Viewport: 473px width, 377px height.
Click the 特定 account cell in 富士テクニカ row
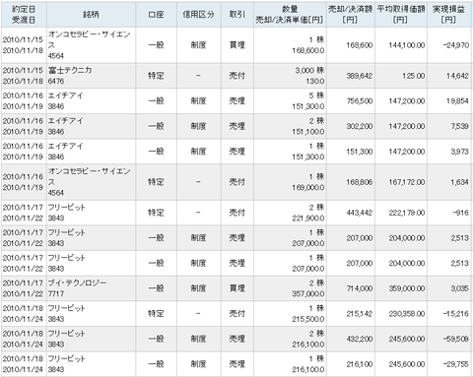pos(156,76)
